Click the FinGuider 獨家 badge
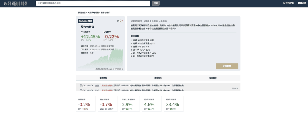The width and height of the screenshot is (308, 114). click(85, 21)
